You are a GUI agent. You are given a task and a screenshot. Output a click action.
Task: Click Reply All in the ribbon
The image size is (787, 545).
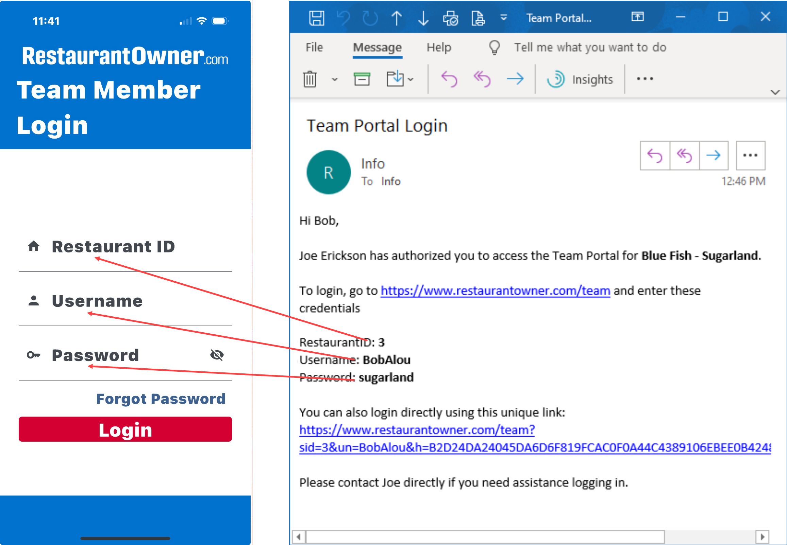coord(482,79)
